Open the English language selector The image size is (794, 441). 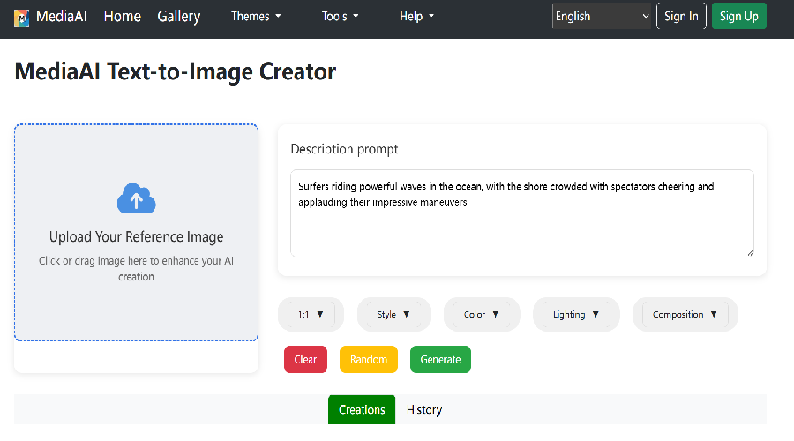pos(602,16)
